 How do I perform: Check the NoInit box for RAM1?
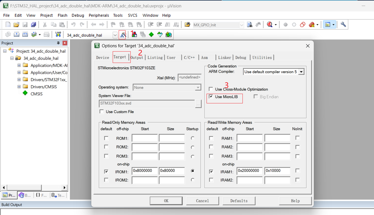298,138
